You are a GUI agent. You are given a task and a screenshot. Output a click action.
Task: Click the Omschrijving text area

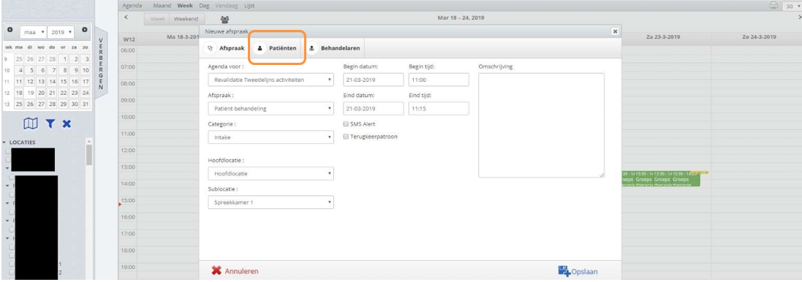(541, 125)
